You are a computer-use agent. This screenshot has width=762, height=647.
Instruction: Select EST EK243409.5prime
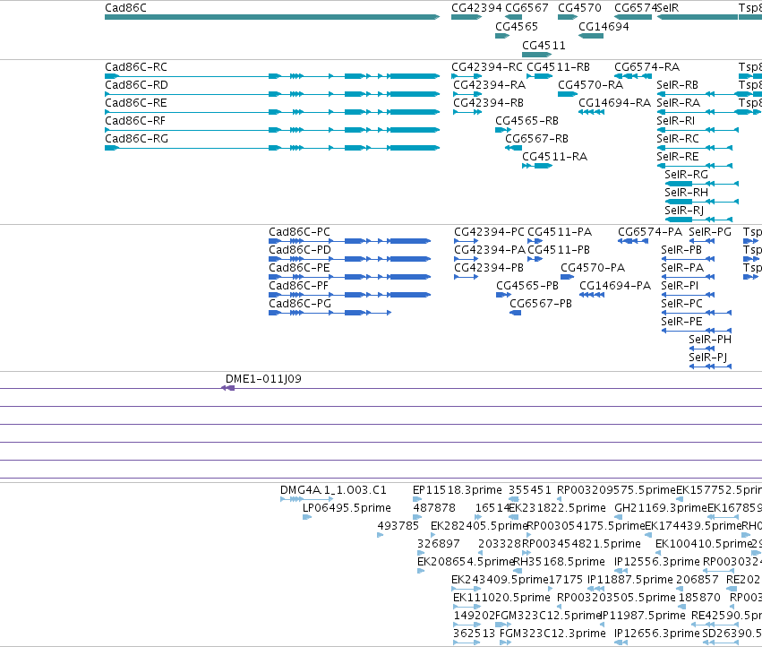coord(466,589)
